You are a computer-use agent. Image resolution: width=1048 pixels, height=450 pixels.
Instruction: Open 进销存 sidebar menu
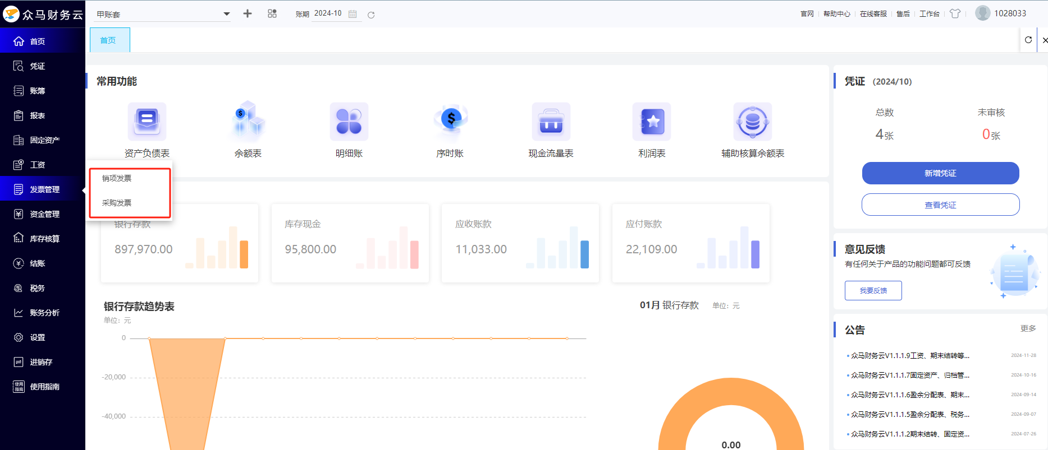43,362
